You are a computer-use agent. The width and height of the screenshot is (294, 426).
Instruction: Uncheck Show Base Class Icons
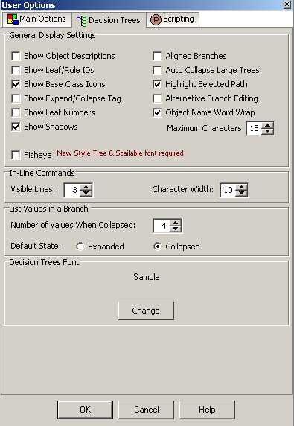(x=16, y=84)
